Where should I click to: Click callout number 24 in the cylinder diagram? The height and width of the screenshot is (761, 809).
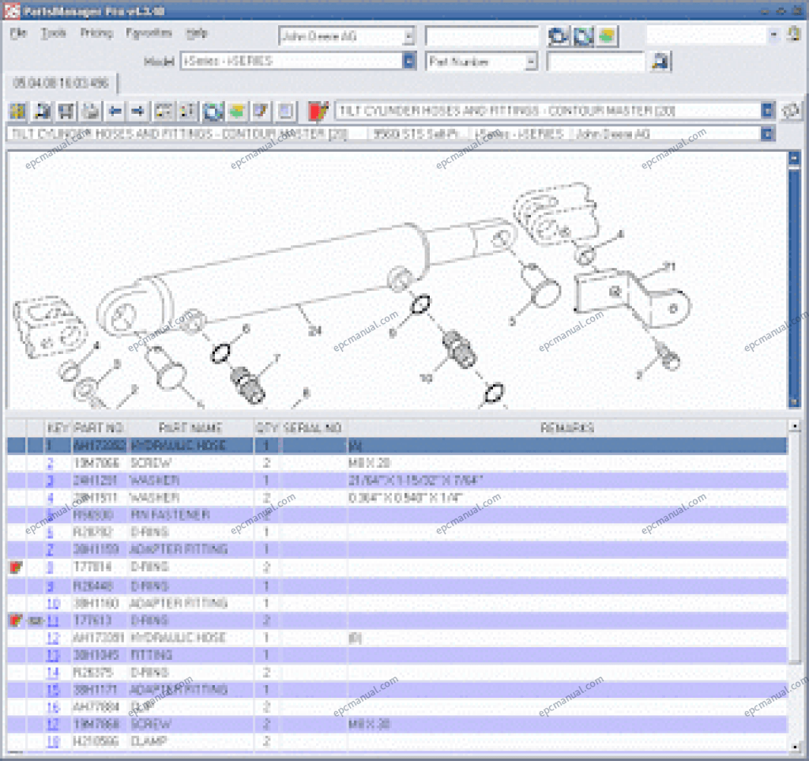[315, 331]
